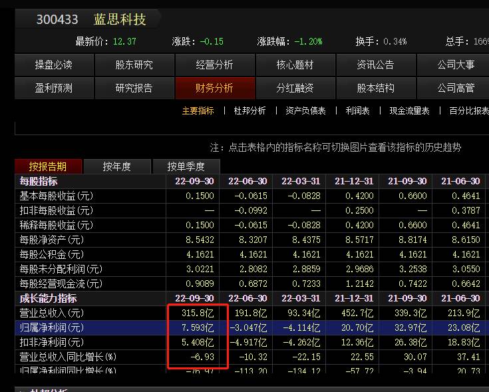
Task: Open the 公司大事 section
Action: 453,65
